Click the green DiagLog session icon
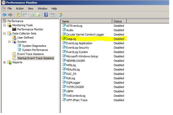Image resolution: width=173 pixels, height=115 pixels. click(x=64, y=39)
